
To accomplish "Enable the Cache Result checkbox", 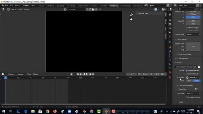I will (187, 74).
